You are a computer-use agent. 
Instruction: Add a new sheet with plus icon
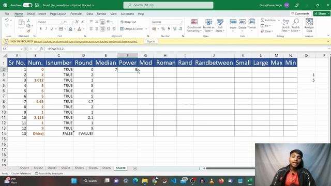(135, 168)
